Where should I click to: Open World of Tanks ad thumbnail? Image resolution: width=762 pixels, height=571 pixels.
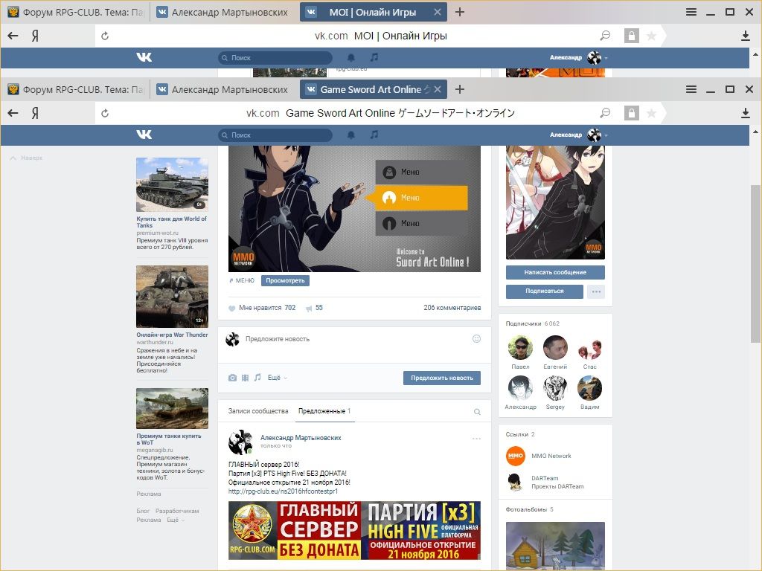pos(172,184)
